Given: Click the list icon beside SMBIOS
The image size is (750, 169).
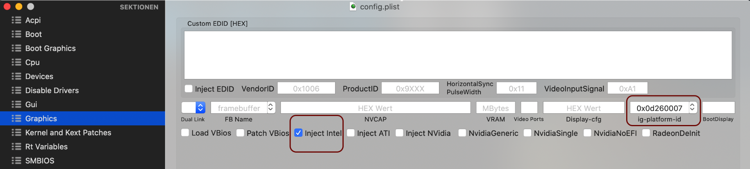Looking at the screenshot, I should tap(16, 160).
